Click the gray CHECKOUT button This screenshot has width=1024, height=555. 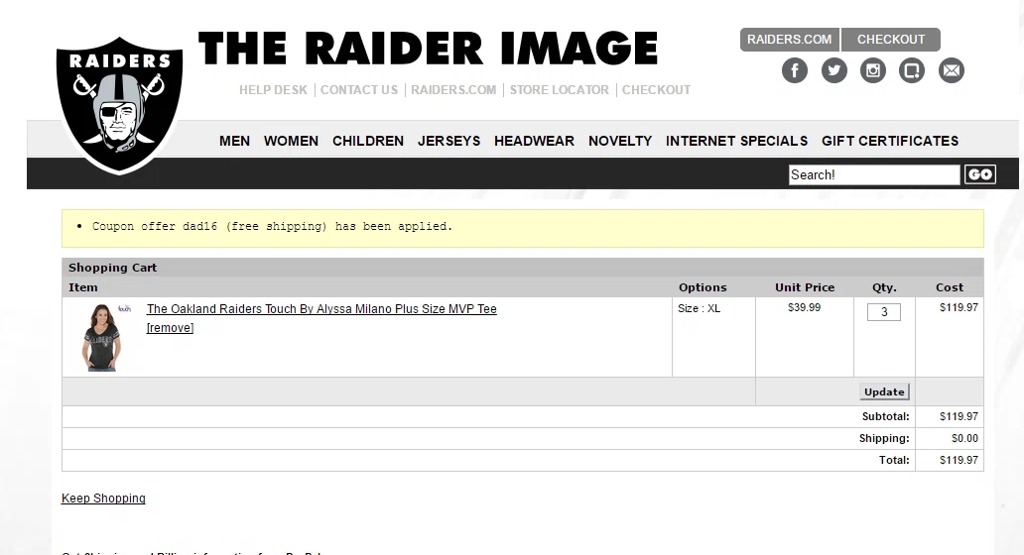[x=891, y=39]
